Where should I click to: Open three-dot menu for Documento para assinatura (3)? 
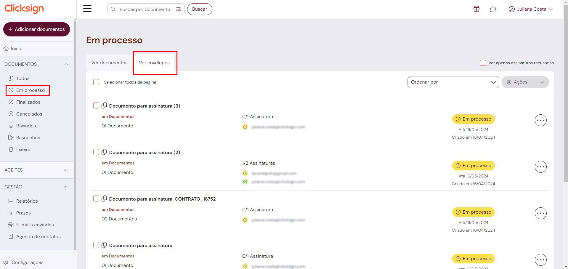click(x=540, y=120)
